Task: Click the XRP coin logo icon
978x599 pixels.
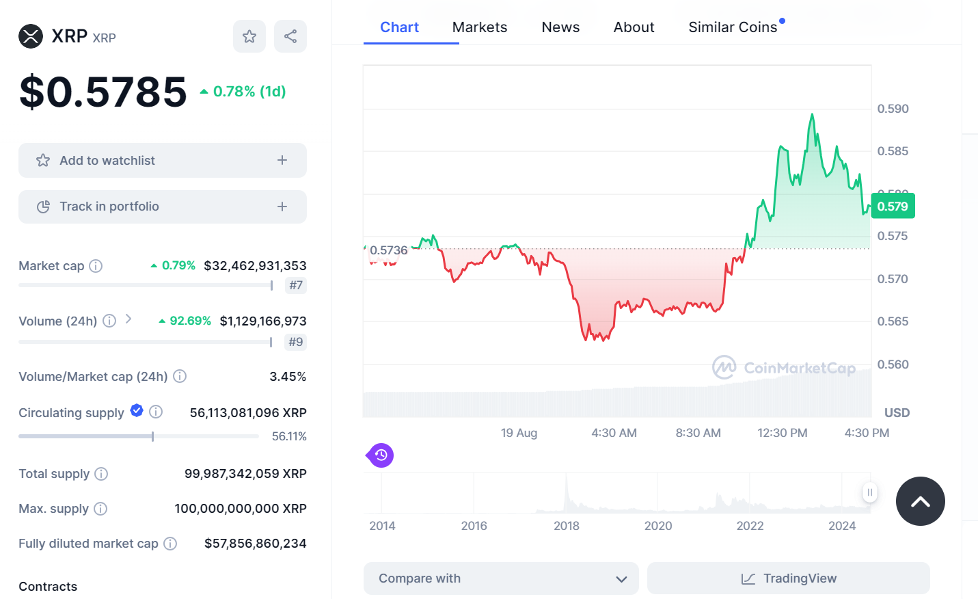Action: click(x=31, y=36)
